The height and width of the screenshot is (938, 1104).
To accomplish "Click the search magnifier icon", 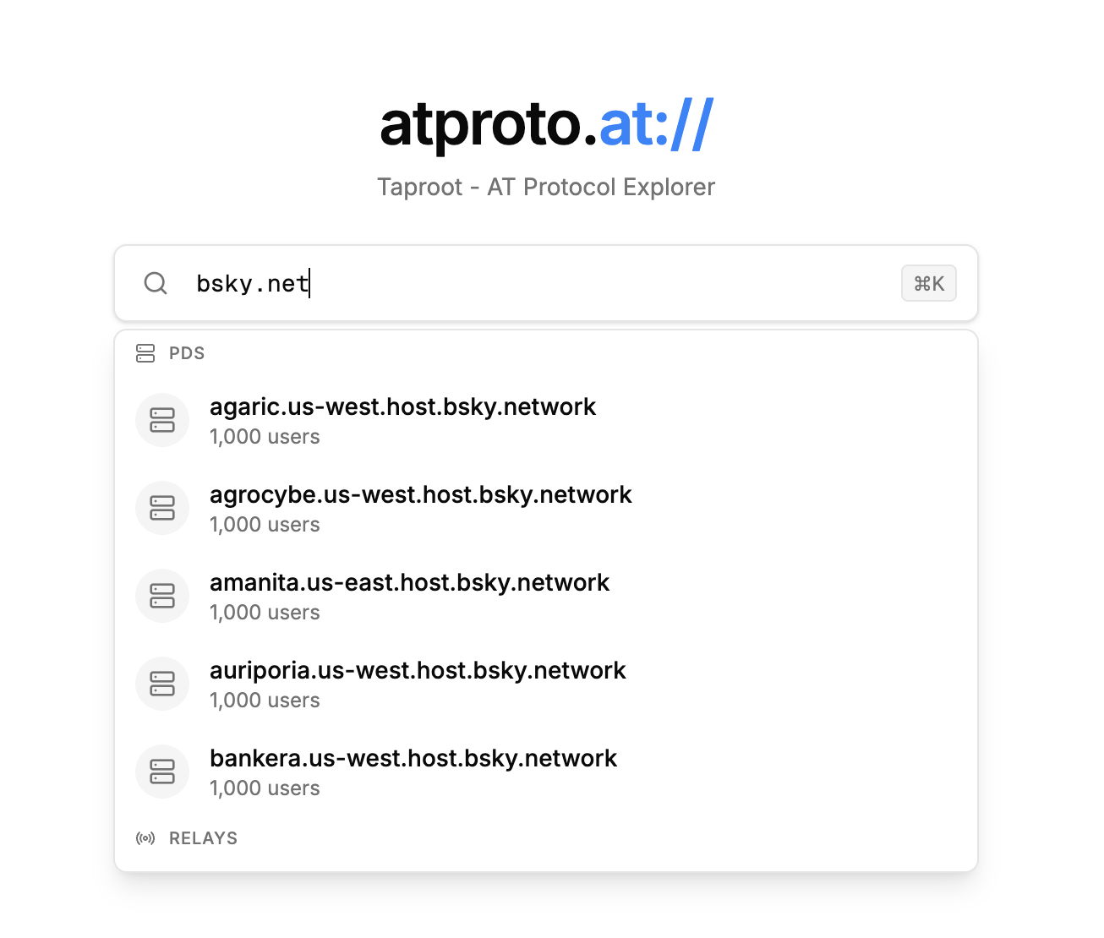I will pos(156,283).
